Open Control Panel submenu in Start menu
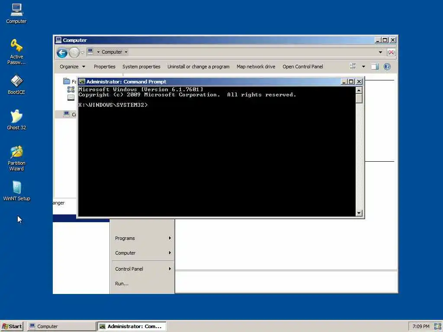Screen dimensions: 443x332 142,269
